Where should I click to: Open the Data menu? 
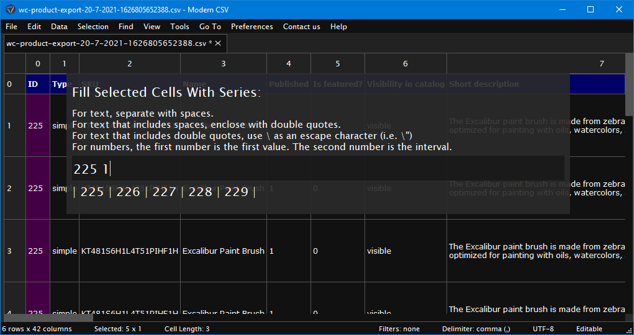click(59, 27)
